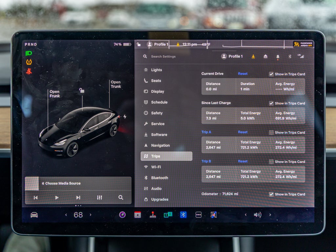Open HomeLink with the garage icon
This screenshot has height=252, width=336.
265,56
